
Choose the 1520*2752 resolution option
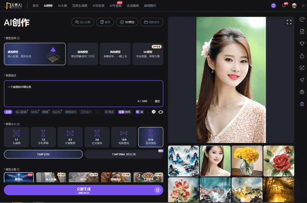(x=43, y=154)
